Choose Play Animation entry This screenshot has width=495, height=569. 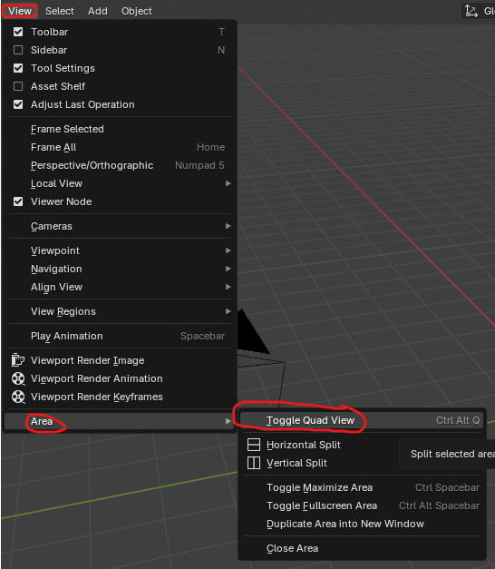pos(120,336)
